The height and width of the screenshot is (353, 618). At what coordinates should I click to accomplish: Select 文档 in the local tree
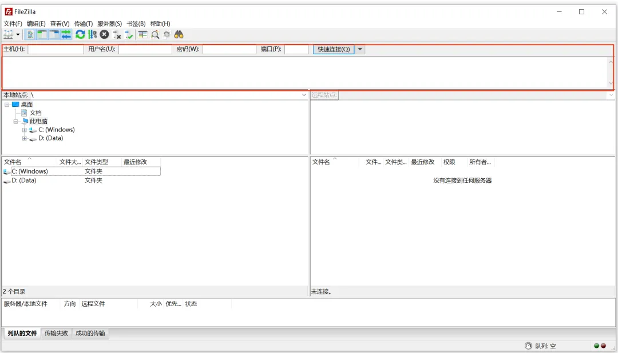coord(35,113)
